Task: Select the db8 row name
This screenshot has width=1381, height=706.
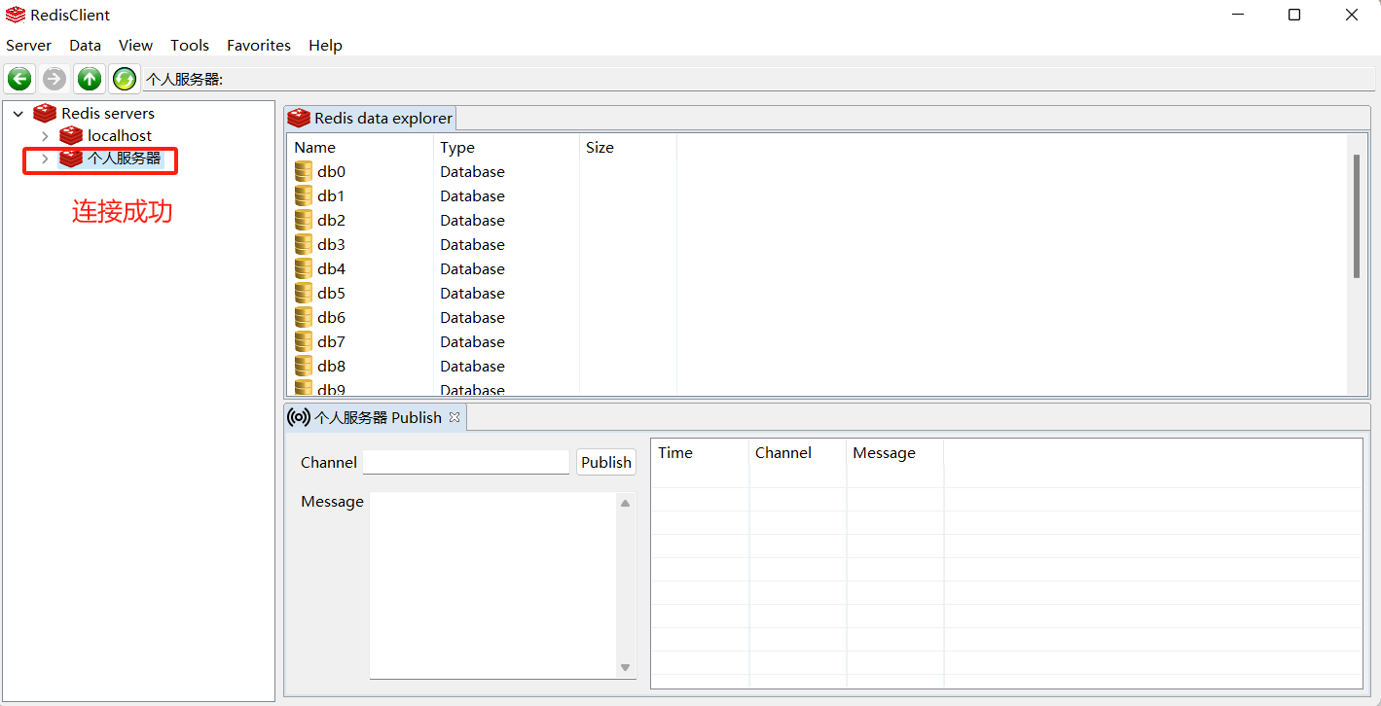Action: [331, 367]
